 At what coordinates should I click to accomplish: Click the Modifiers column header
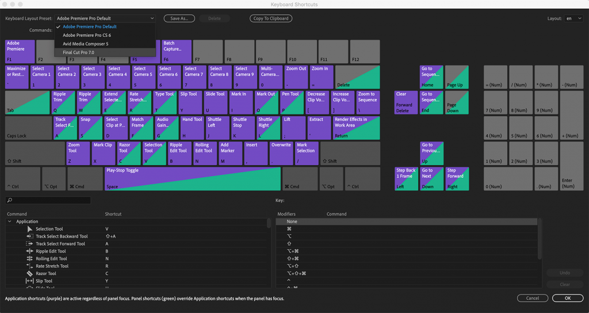pos(286,214)
